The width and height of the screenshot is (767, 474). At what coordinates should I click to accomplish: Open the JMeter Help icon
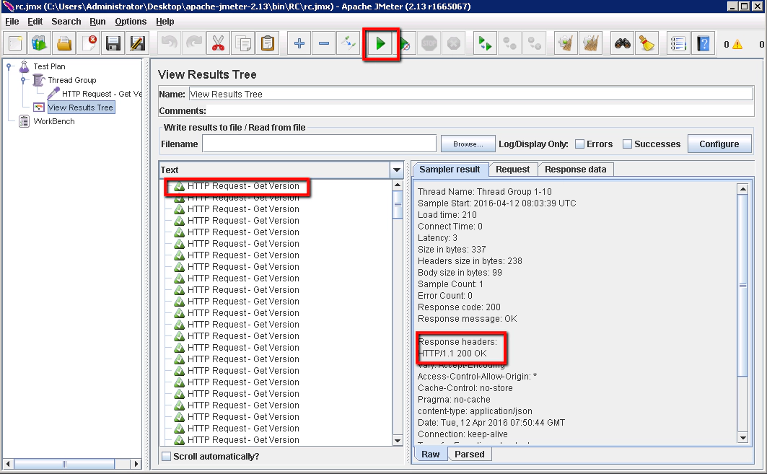pyautogui.click(x=702, y=43)
